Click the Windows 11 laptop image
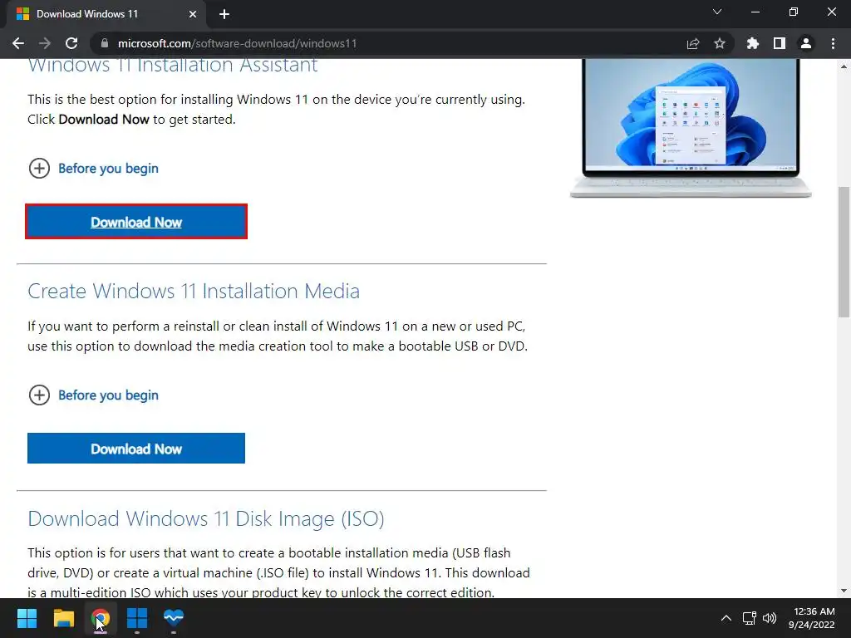 691,128
